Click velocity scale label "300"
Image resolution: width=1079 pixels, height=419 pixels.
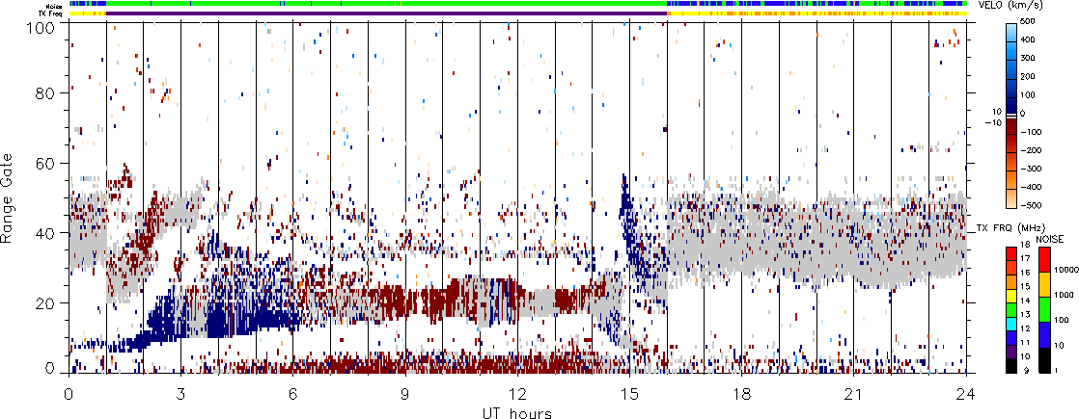tap(1027, 59)
